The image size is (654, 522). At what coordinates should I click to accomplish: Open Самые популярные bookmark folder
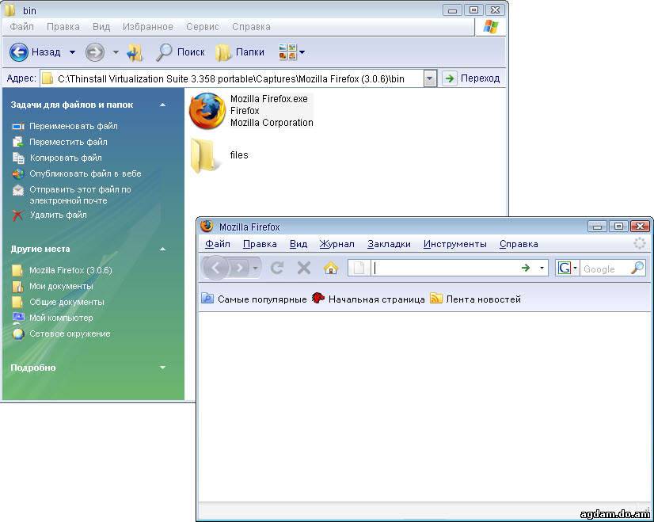254,299
